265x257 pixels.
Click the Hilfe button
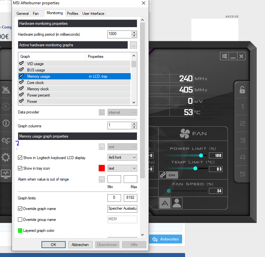click(134, 245)
